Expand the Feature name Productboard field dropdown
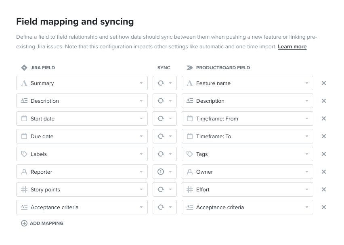Image resolution: width=344 pixels, height=245 pixels. [248, 83]
